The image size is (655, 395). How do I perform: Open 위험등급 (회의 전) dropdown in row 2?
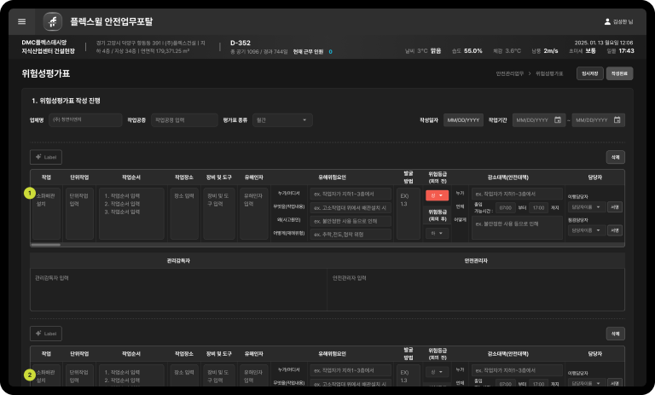click(438, 372)
